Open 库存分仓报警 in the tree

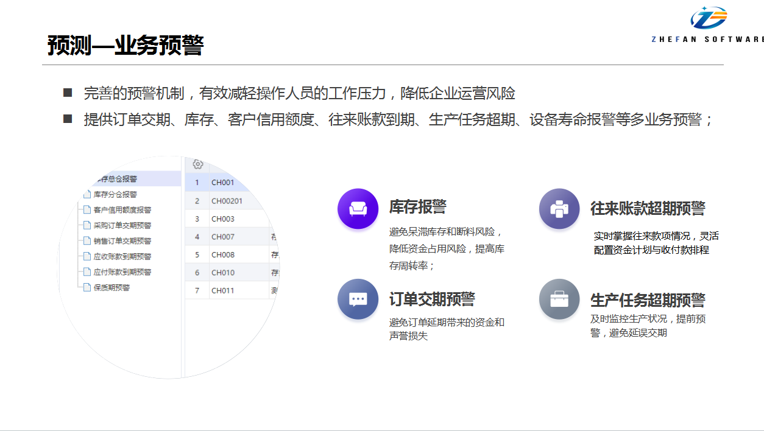pyautogui.click(x=115, y=195)
